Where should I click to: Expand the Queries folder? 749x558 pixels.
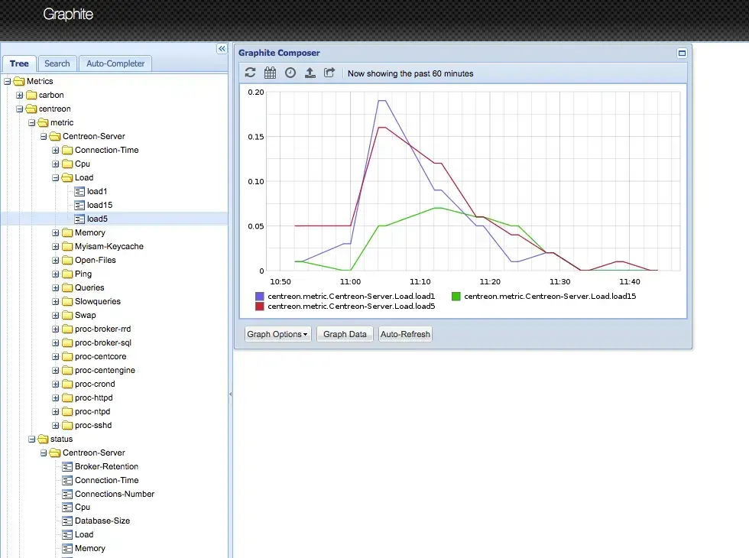(x=55, y=288)
